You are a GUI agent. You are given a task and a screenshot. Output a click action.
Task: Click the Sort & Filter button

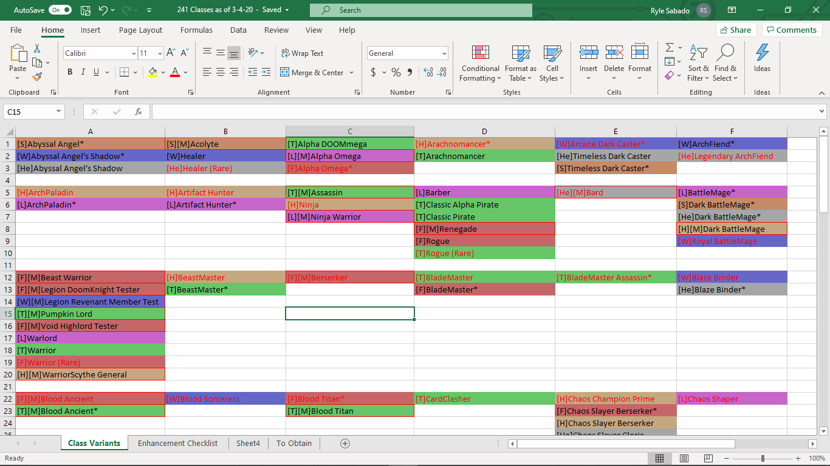[698, 62]
